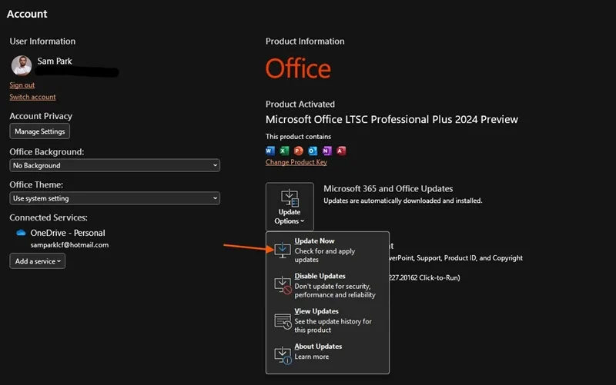Toggle the Update Options dropdown button
This screenshot has width=616, height=385.
(290, 207)
